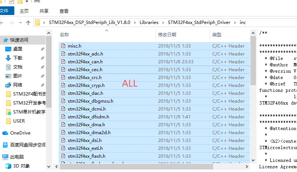Image resolution: width=297 pixels, height=172 pixels.
Task: Select Libraries breadcrumb in address bar
Action: [149, 22]
